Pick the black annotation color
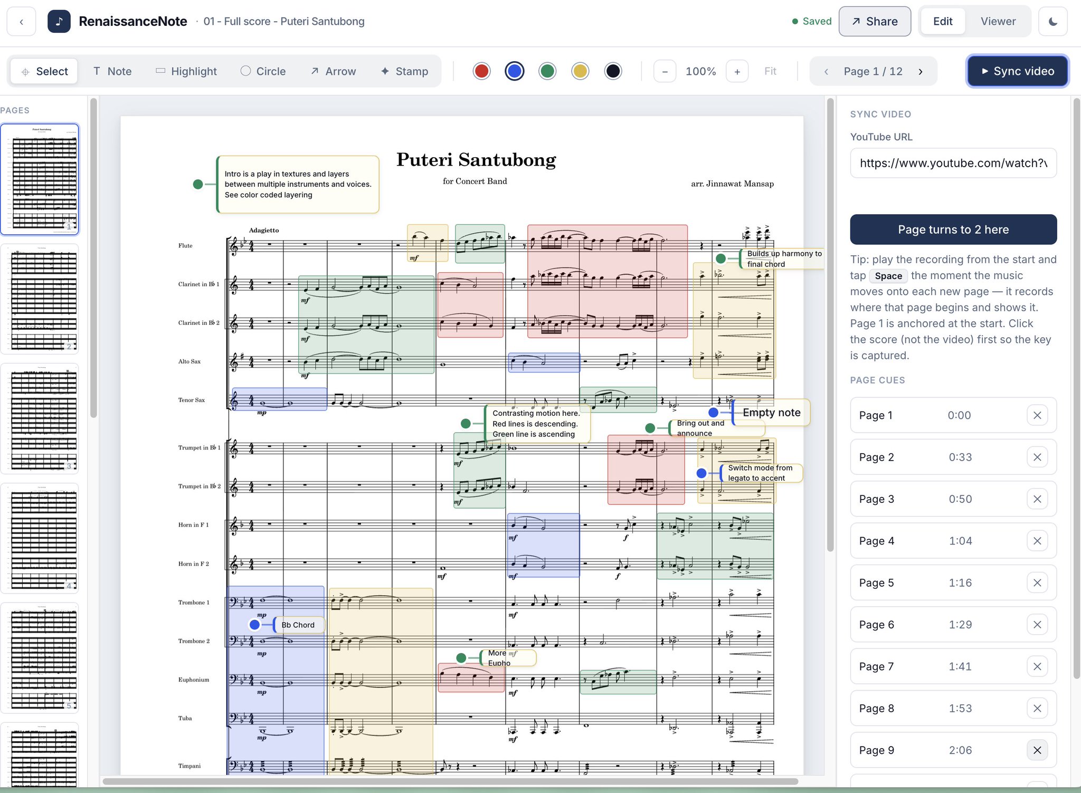1081x793 pixels. [x=613, y=71]
